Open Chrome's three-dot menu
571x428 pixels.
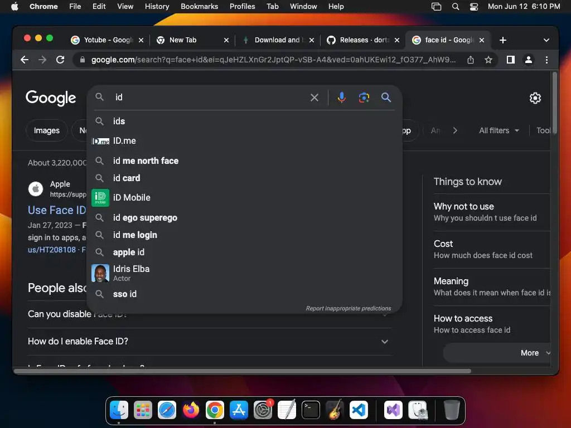click(546, 60)
